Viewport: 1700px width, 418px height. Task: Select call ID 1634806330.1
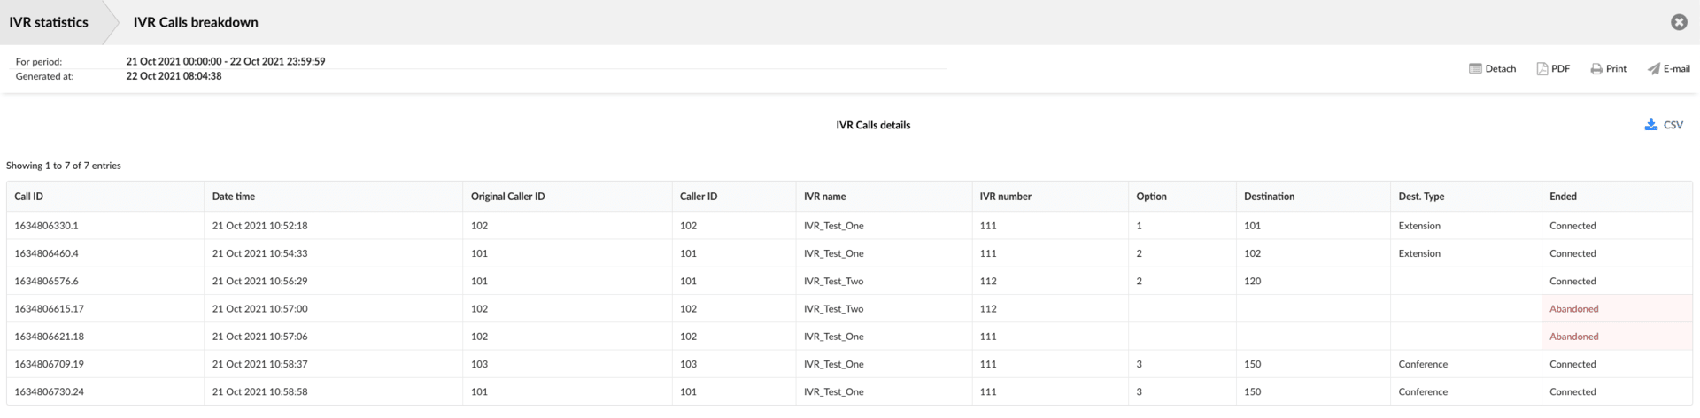(x=47, y=226)
